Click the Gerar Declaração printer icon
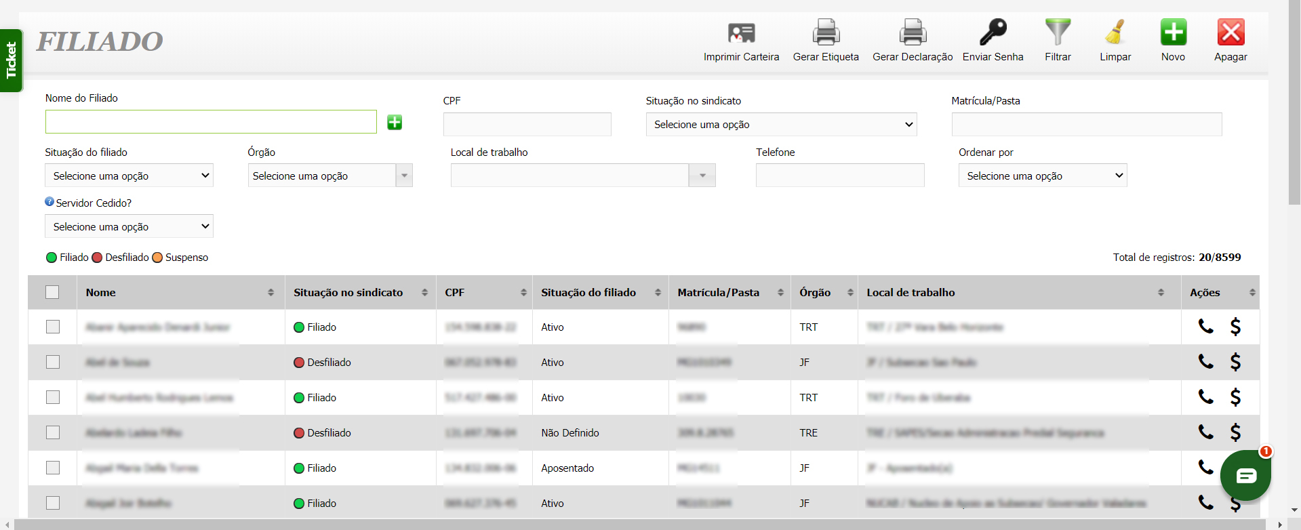The height and width of the screenshot is (530, 1301). [913, 33]
